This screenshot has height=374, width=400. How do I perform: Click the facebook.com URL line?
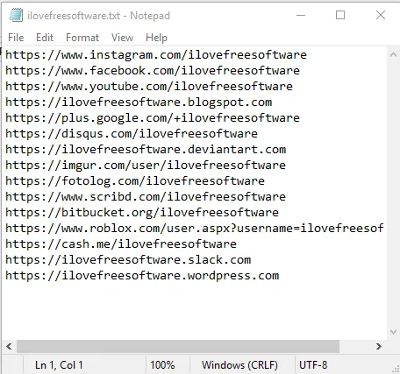point(153,71)
